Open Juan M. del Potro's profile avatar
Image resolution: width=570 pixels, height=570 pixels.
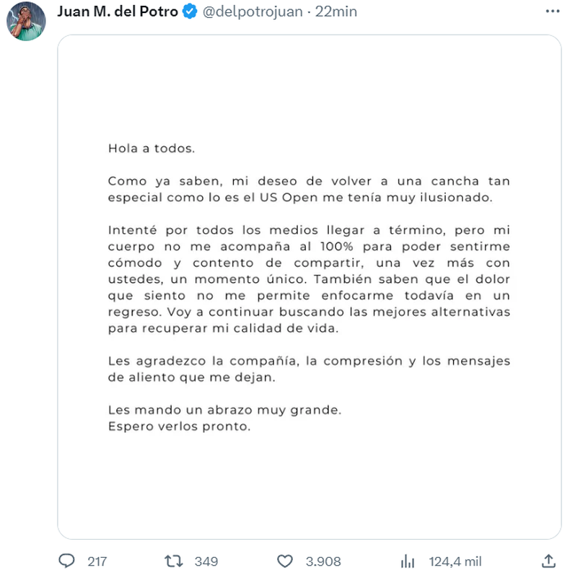point(27,21)
